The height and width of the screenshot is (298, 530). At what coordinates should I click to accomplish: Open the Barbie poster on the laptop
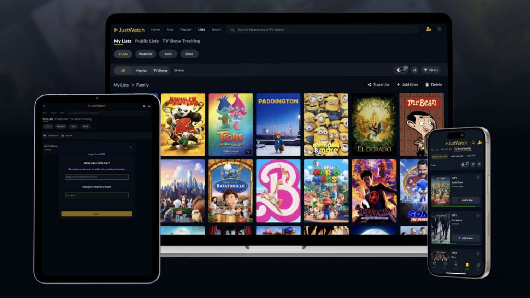tap(278, 191)
